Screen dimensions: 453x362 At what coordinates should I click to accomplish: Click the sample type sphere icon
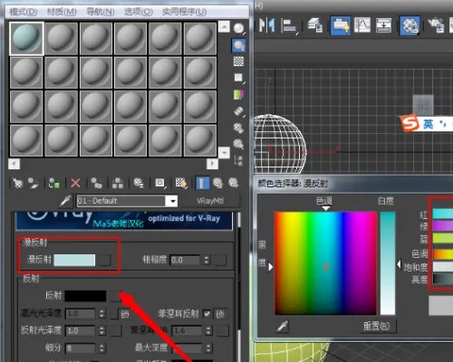(238, 28)
